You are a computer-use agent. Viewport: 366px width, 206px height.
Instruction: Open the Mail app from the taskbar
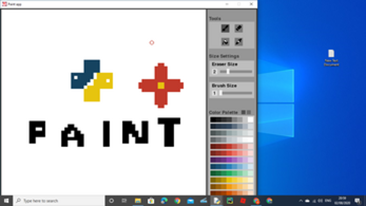pyautogui.click(x=190, y=201)
